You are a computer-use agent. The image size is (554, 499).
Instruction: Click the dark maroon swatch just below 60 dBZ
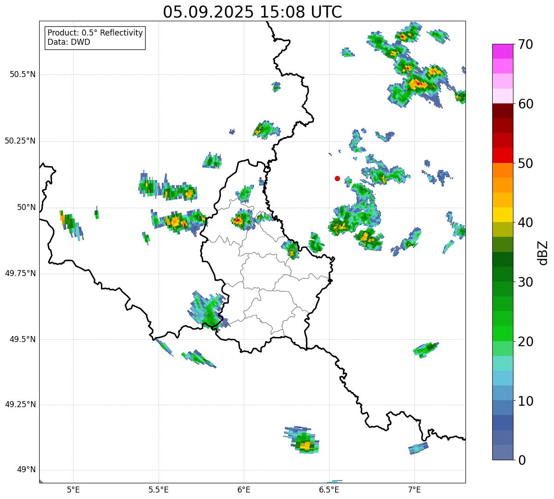click(502, 111)
